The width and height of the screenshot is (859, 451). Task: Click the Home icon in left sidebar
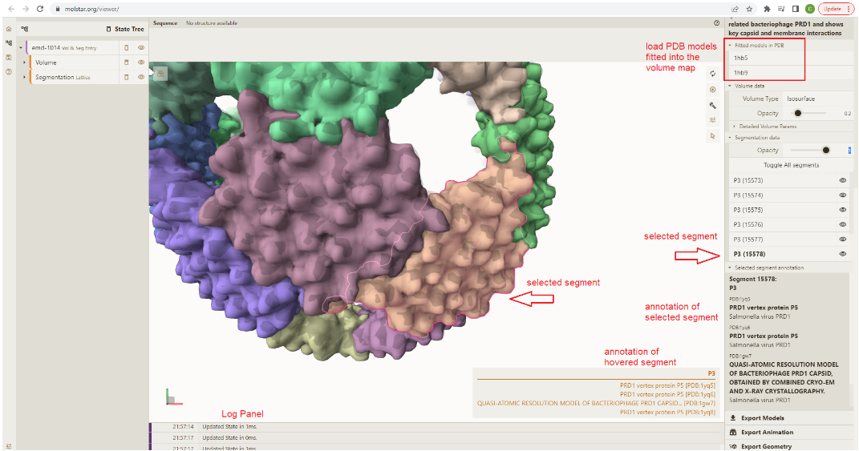tap(8, 29)
